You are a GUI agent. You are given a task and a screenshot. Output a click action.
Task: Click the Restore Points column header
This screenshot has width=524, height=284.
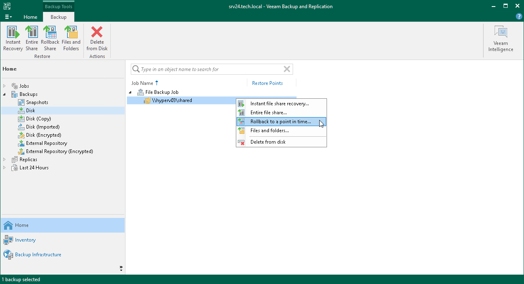(267, 83)
